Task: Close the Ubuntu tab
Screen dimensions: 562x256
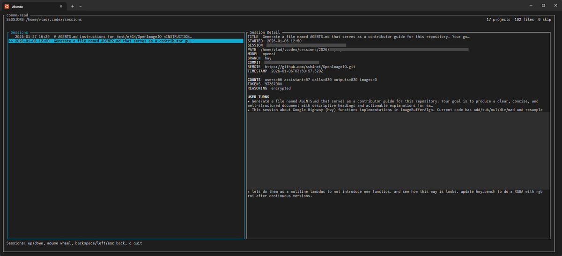Action: (x=61, y=6)
